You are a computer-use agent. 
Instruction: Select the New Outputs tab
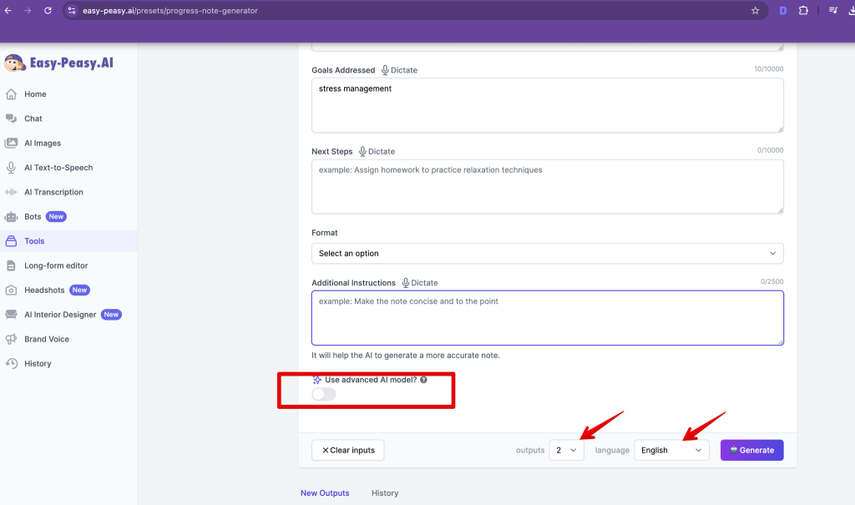pos(325,492)
